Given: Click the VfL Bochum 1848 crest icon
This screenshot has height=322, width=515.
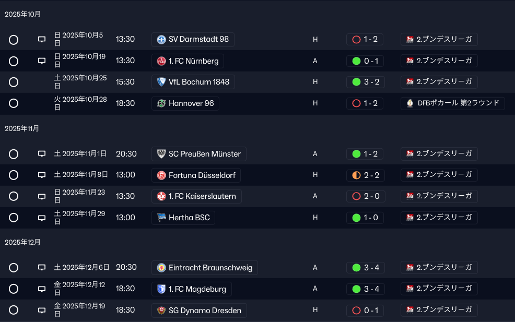Looking at the screenshot, I should click(161, 82).
